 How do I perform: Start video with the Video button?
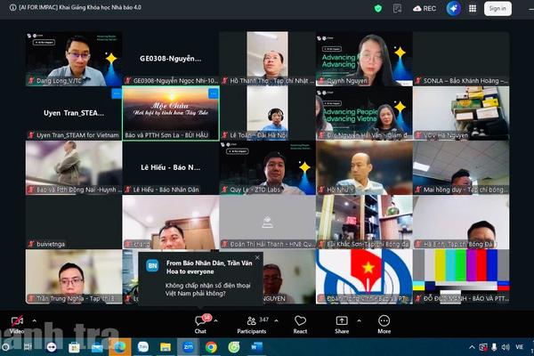(17, 325)
